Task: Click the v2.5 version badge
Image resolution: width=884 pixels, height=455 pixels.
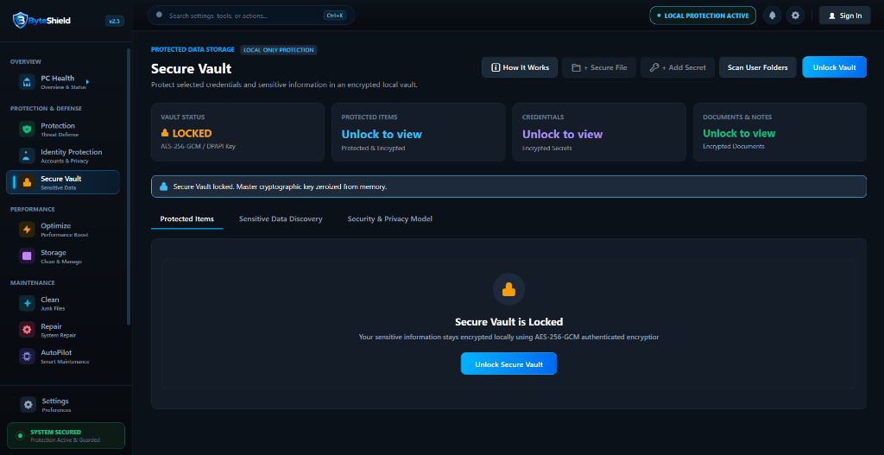Action: click(115, 21)
